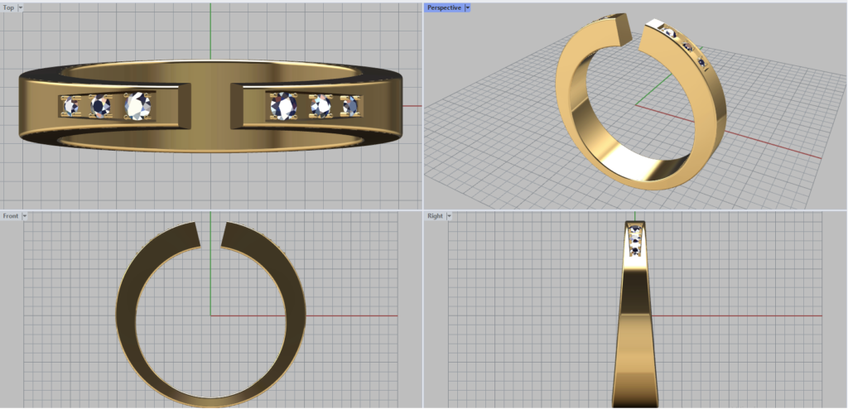This screenshot has width=848, height=409.
Task: Click the Perspective viewport title label
Action: point(444,7)
